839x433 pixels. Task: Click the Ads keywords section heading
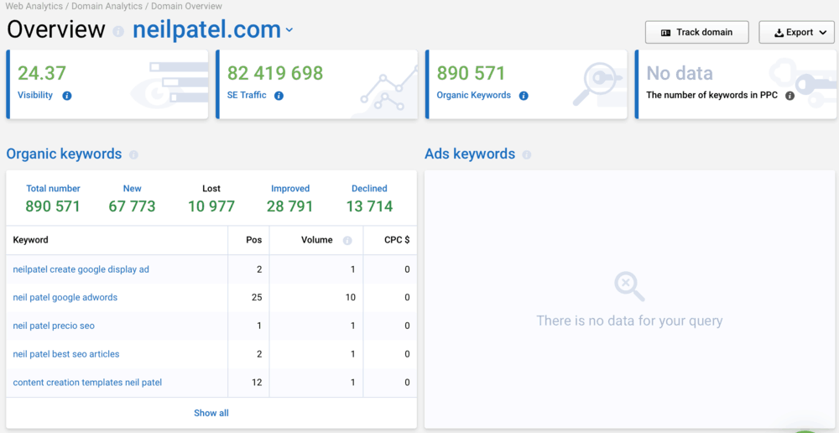point(470,154)
